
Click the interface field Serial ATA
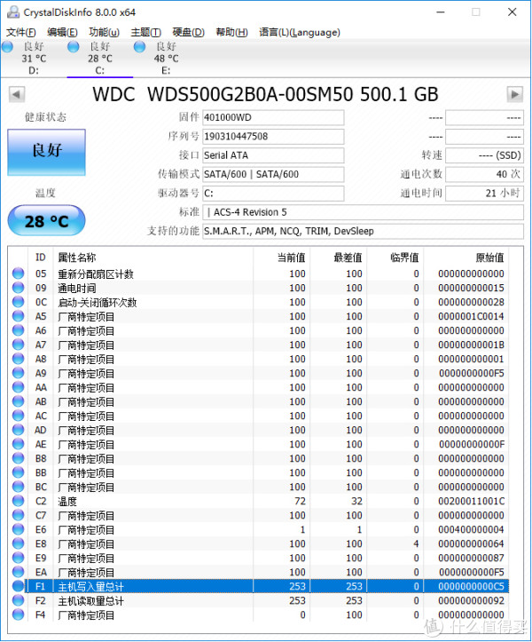tap(273, 155)
